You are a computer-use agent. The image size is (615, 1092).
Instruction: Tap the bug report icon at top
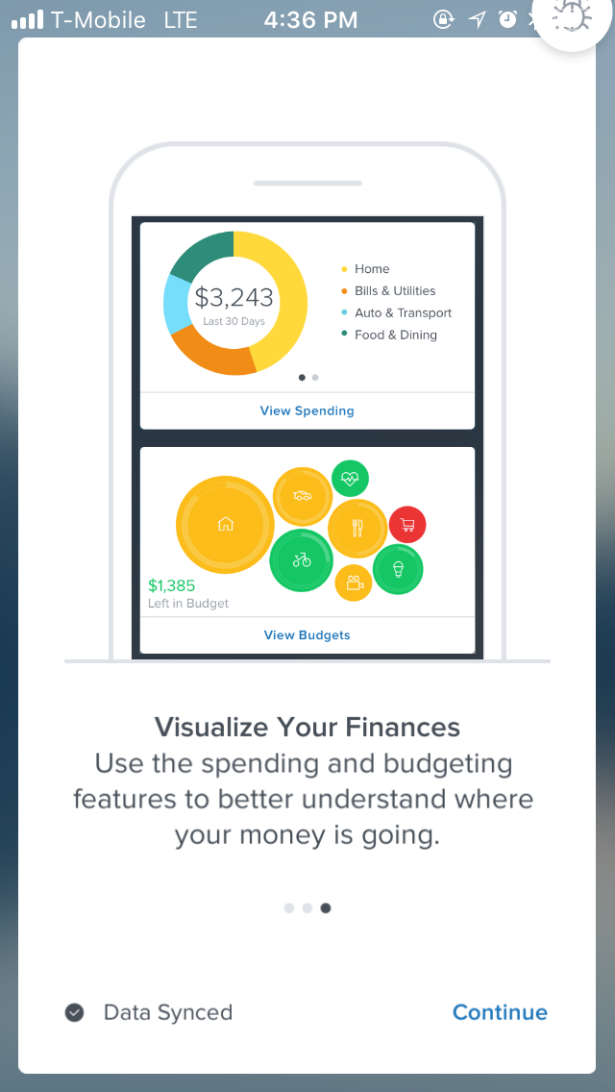(x=572, y=15)
